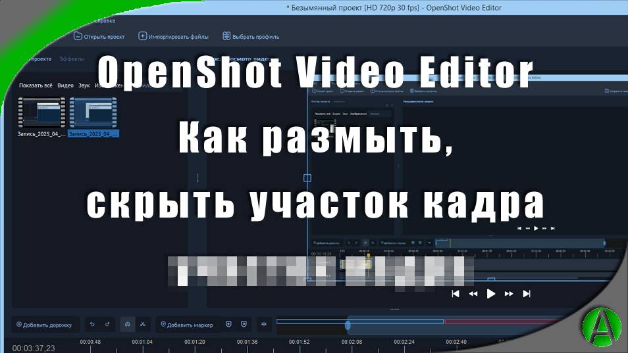The height and width of the screenshot is (353, 628).
Task: Click ruler mark 00:02:24
Action: (x=404, y=342)
